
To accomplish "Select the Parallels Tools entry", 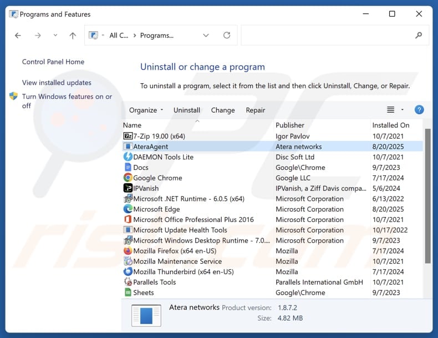I will pyautogui.click(x=272, y=282).
